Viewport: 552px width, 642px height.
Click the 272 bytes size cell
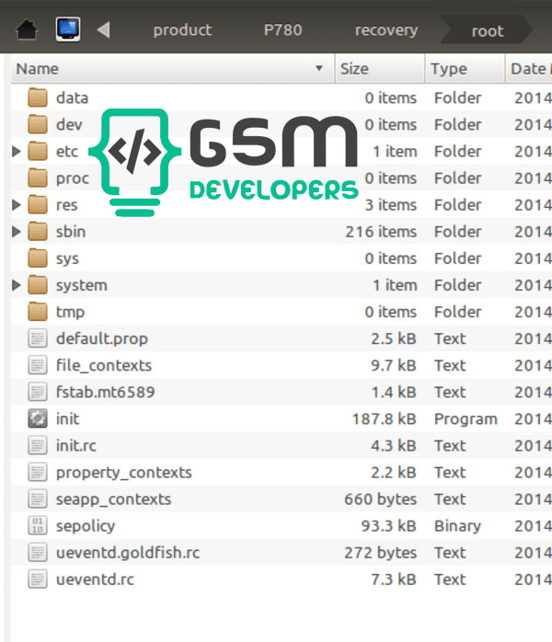[380, 553]
